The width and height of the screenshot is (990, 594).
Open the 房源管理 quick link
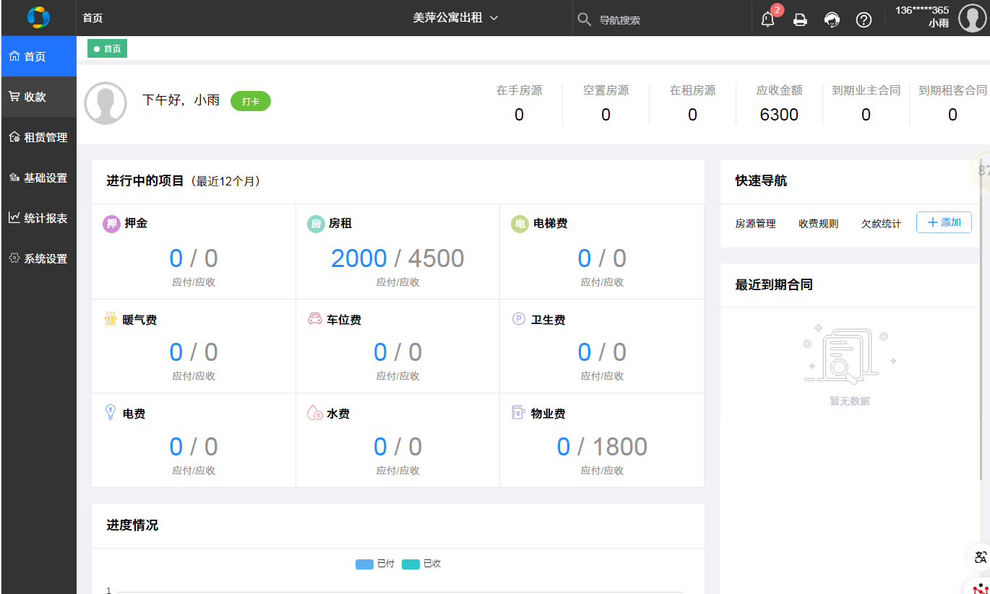tap(755, 224)
